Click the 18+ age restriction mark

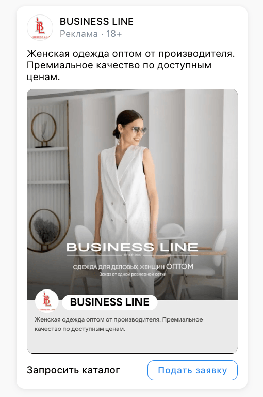[x=114, y=34]
